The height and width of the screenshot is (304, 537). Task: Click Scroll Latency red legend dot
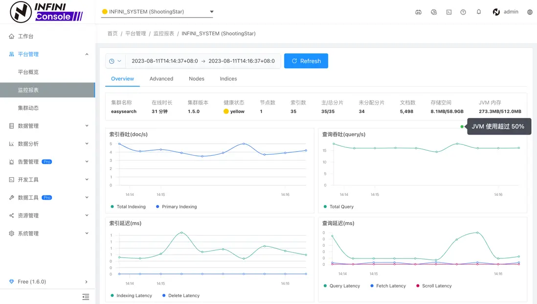(x=418, y=286)
